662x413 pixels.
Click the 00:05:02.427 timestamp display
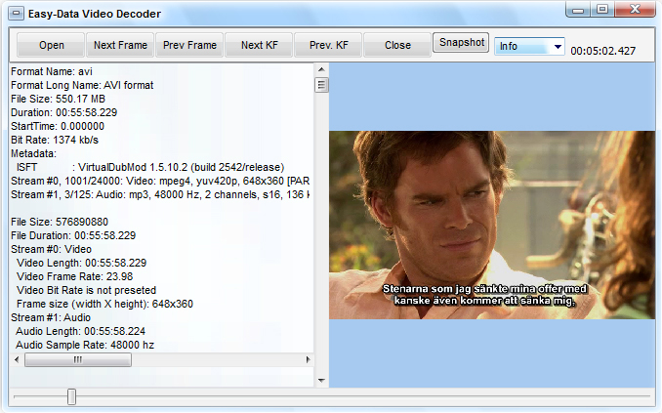click(602, 51)
